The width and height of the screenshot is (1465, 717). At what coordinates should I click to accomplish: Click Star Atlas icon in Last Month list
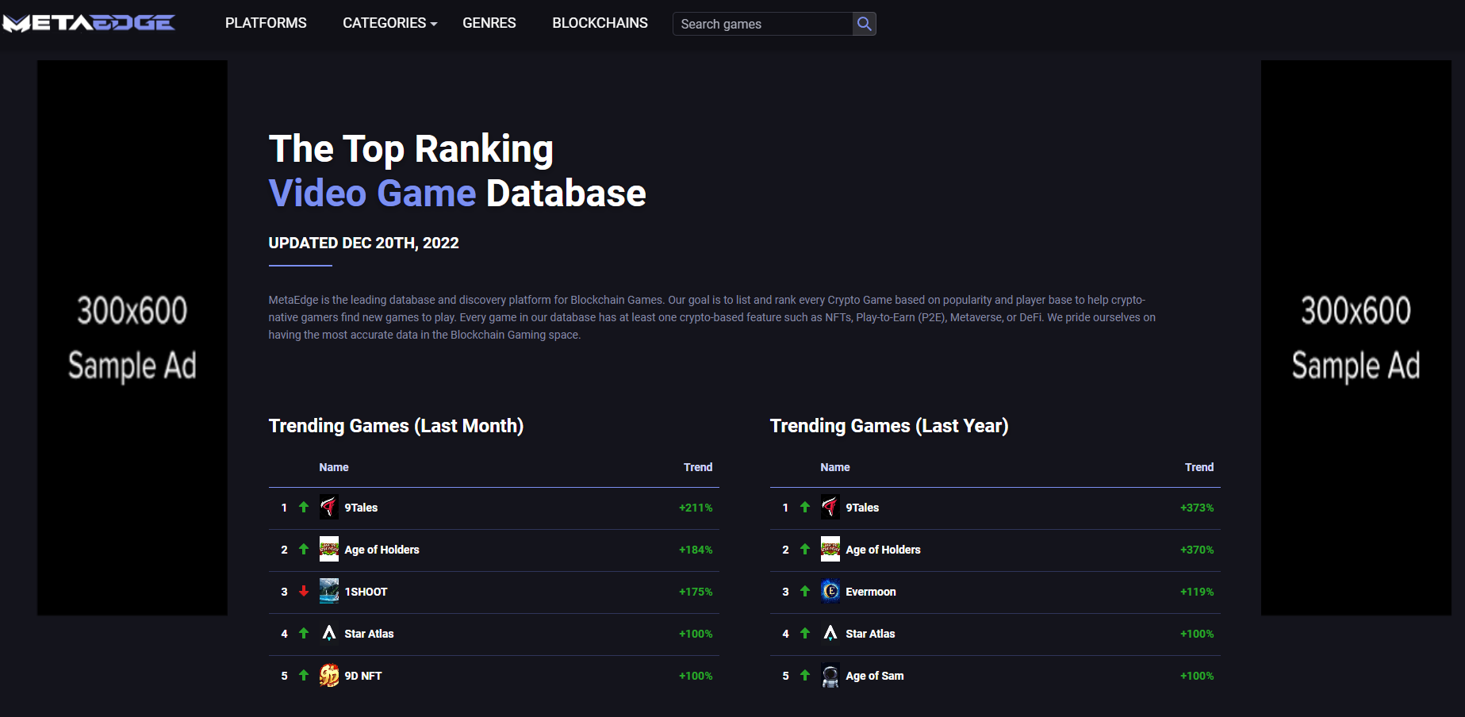(x=328, y=633)
